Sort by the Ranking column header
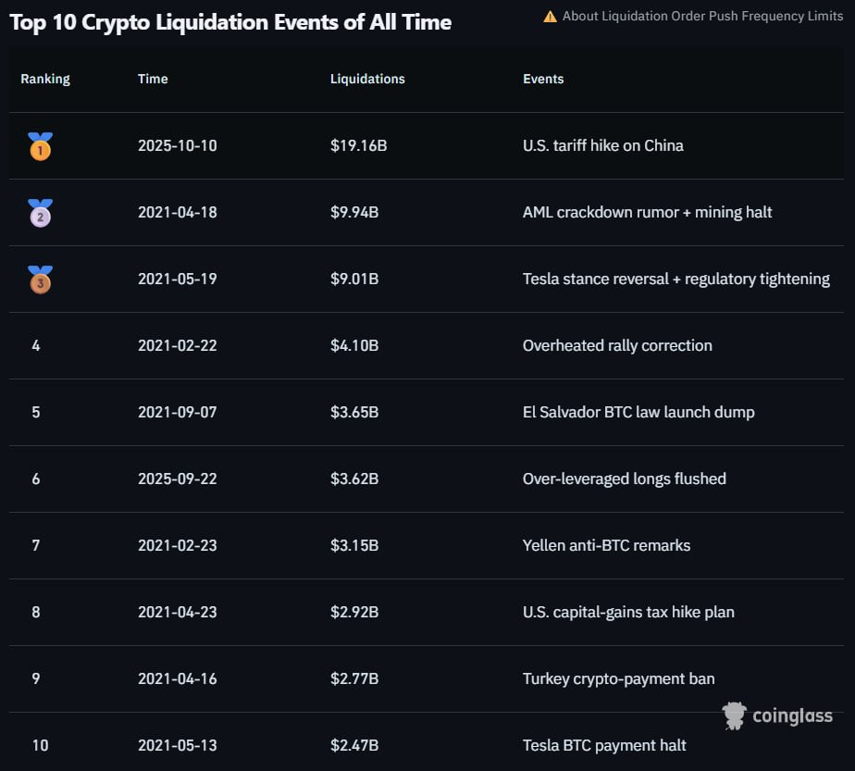This screenshot has width=855, height=771. [x=45, y=79]
